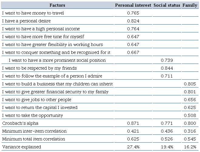200x152 pixels.
Task: Click the Factors column header
Action: tap(57, 5)
